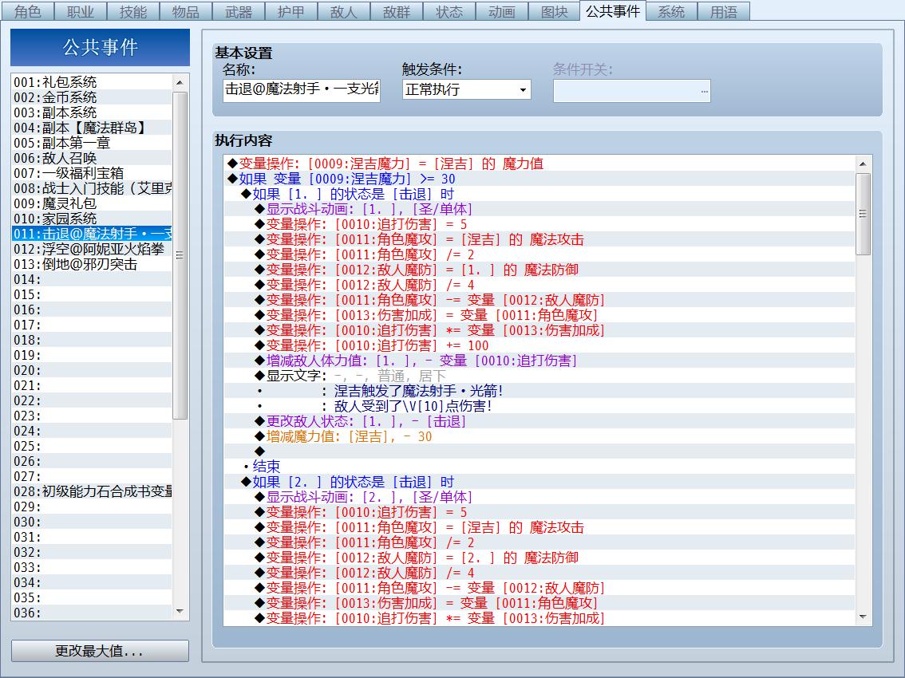The height and width of the screenshot is (678, 905).
Task: Select line 增减魔力值: [涅吉], - 30
Action: [539, 436]
